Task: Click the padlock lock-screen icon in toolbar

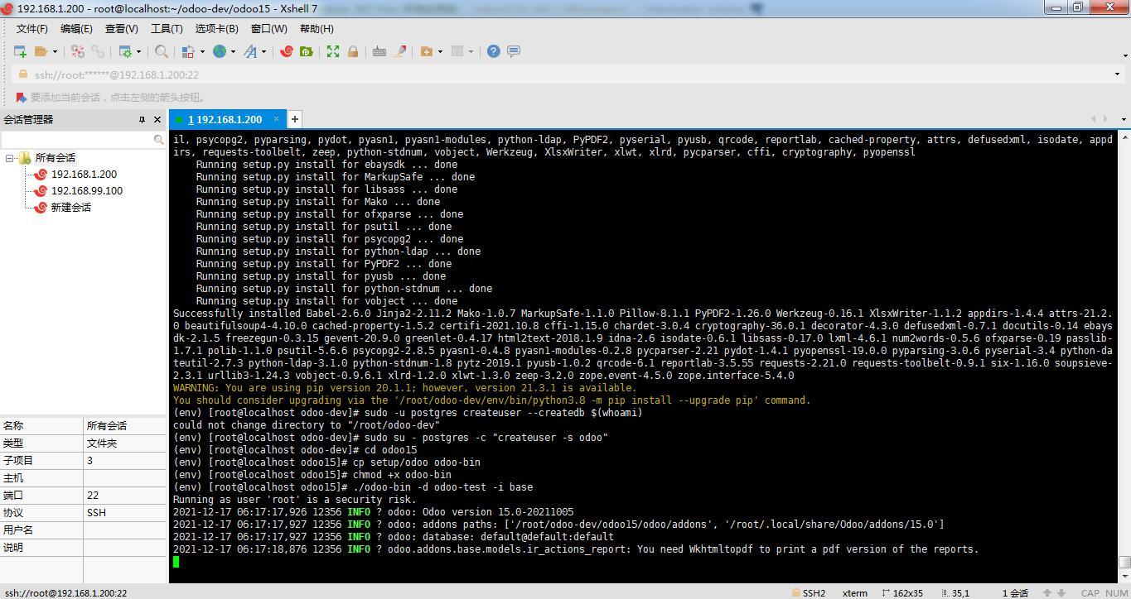Action: 353,51
